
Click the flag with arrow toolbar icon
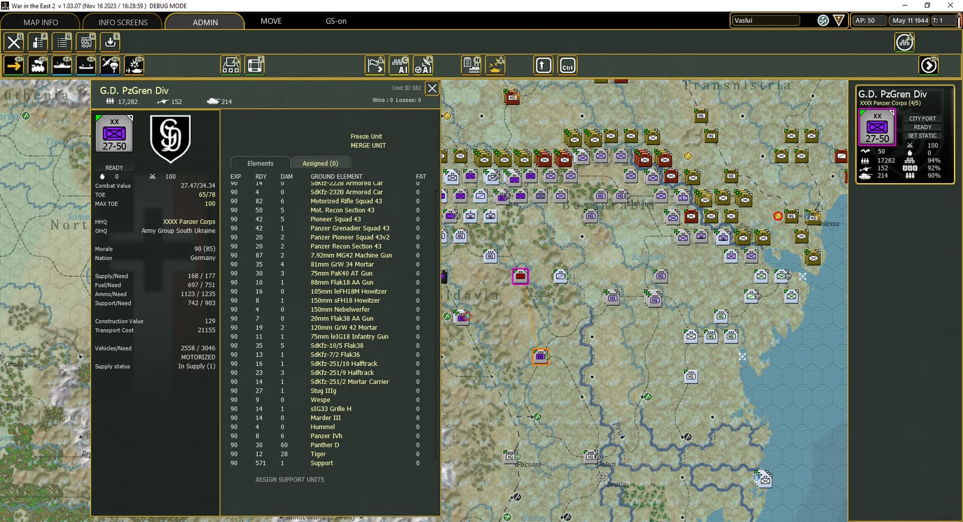click(375, 65)
